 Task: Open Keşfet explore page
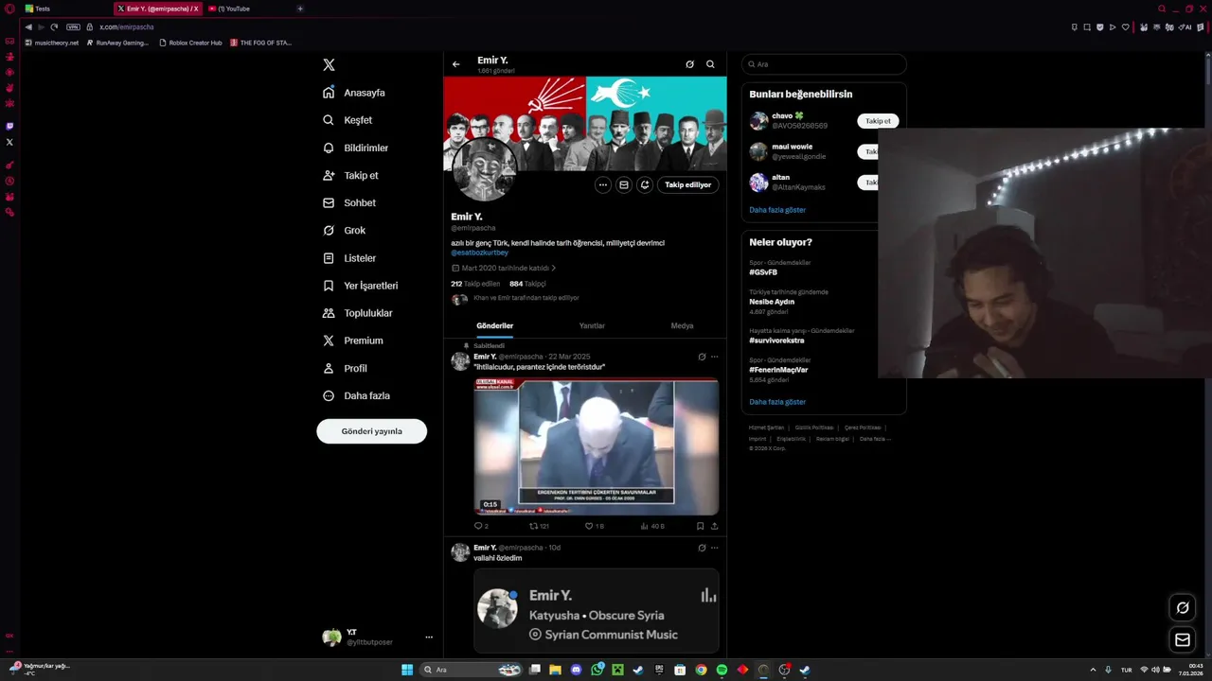(x=348, y=120)
